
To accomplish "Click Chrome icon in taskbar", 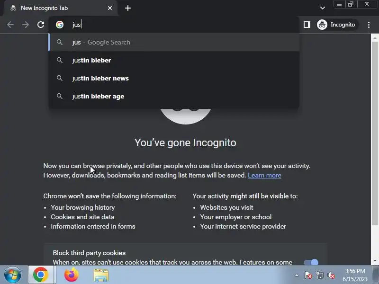I will pos(41,275).
